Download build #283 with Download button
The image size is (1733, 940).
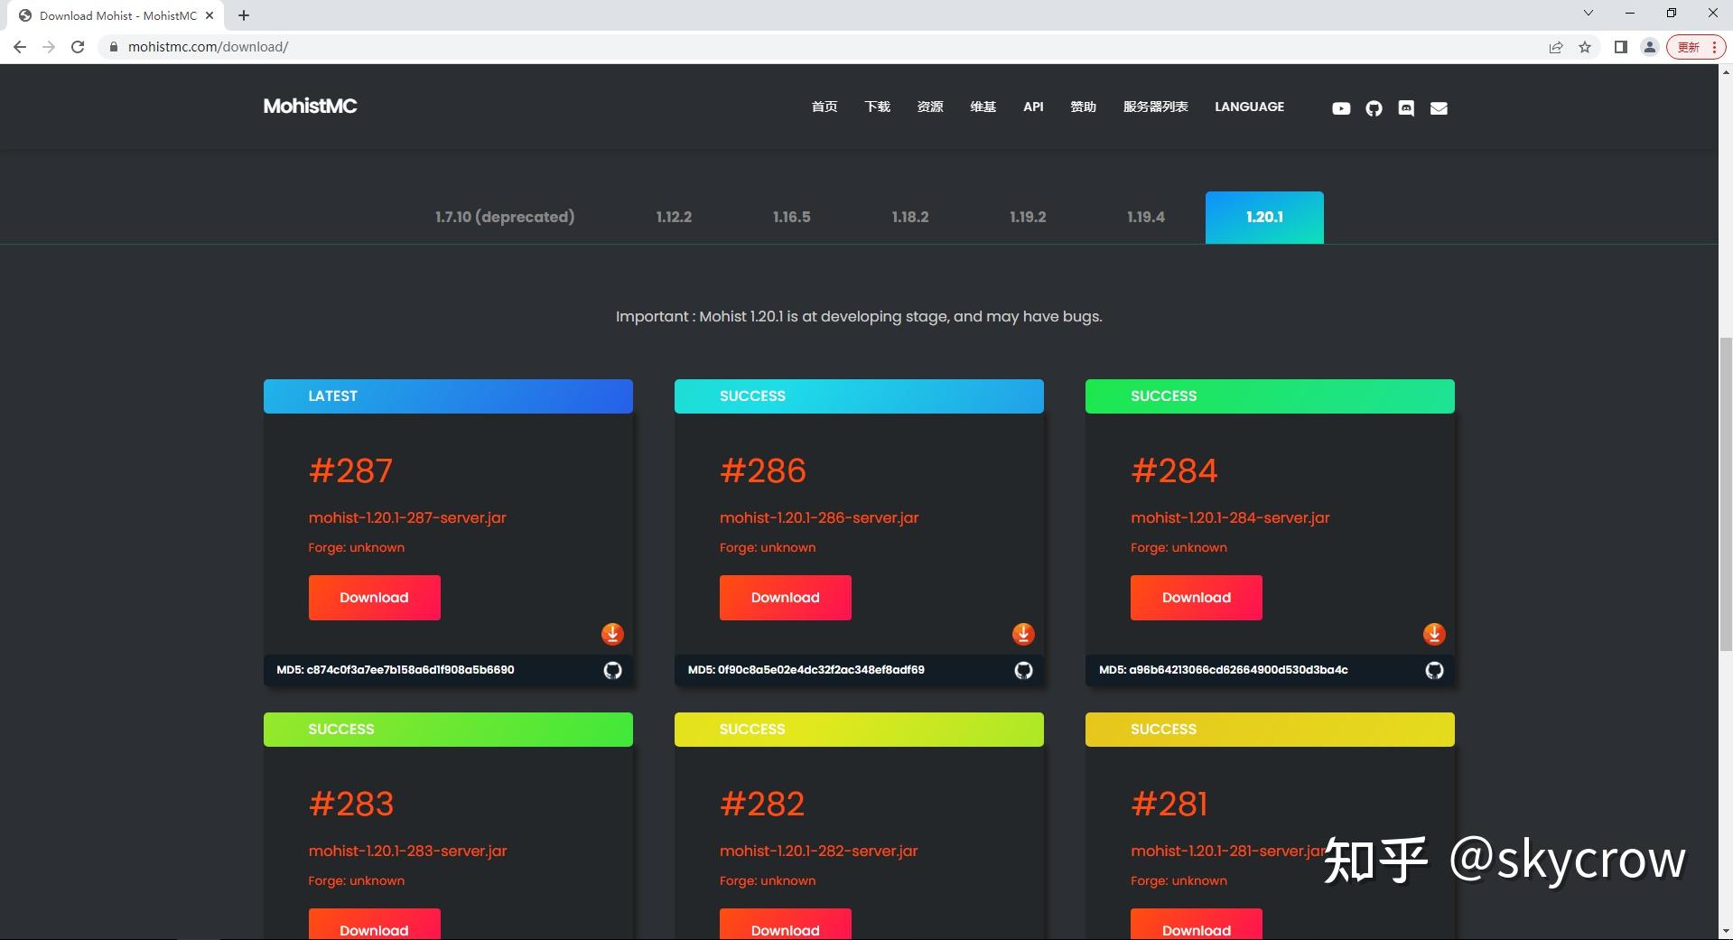click(374, 925)
